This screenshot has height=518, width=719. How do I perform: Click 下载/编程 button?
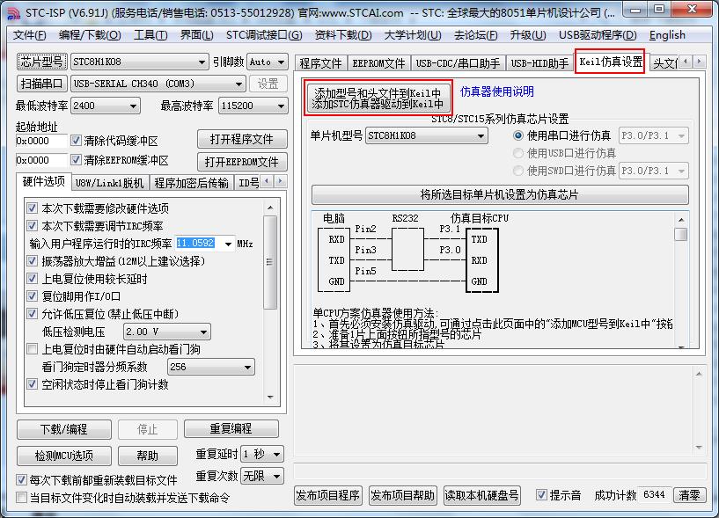(63, 429)
